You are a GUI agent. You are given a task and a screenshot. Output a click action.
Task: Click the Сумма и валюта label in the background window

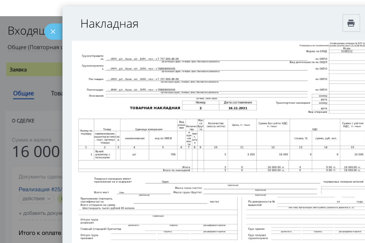click(31, 140)
